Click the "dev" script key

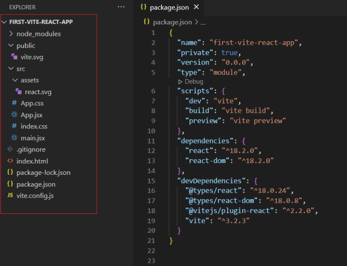click(196, 101)
